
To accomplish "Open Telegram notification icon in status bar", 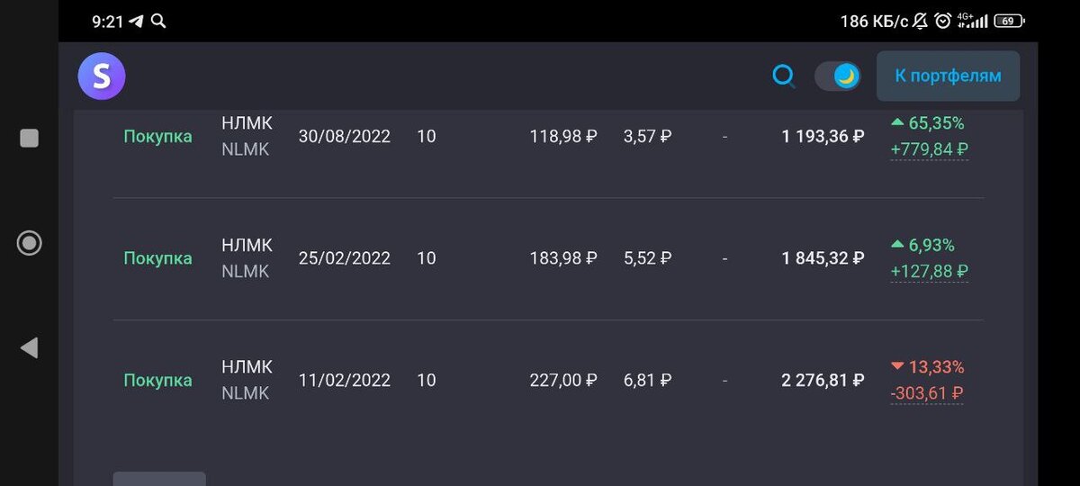I will [136, 21].
